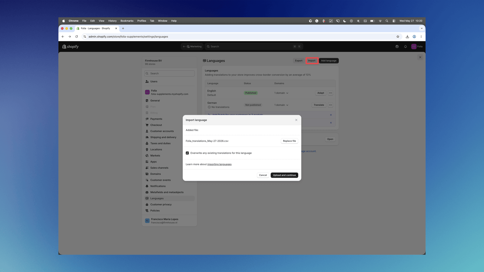Open more options for German row

pyautogui.click(x=330, y=105)
